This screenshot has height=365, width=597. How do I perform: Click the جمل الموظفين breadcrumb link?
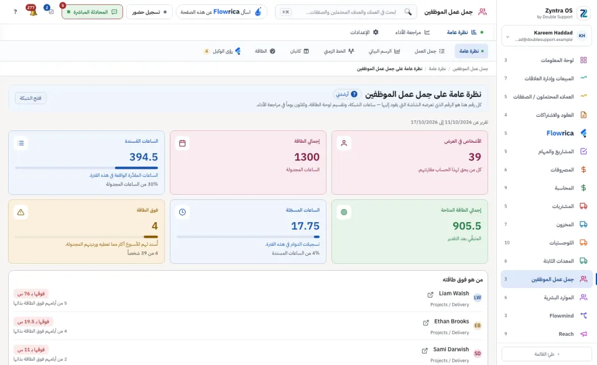click(470, 69)
